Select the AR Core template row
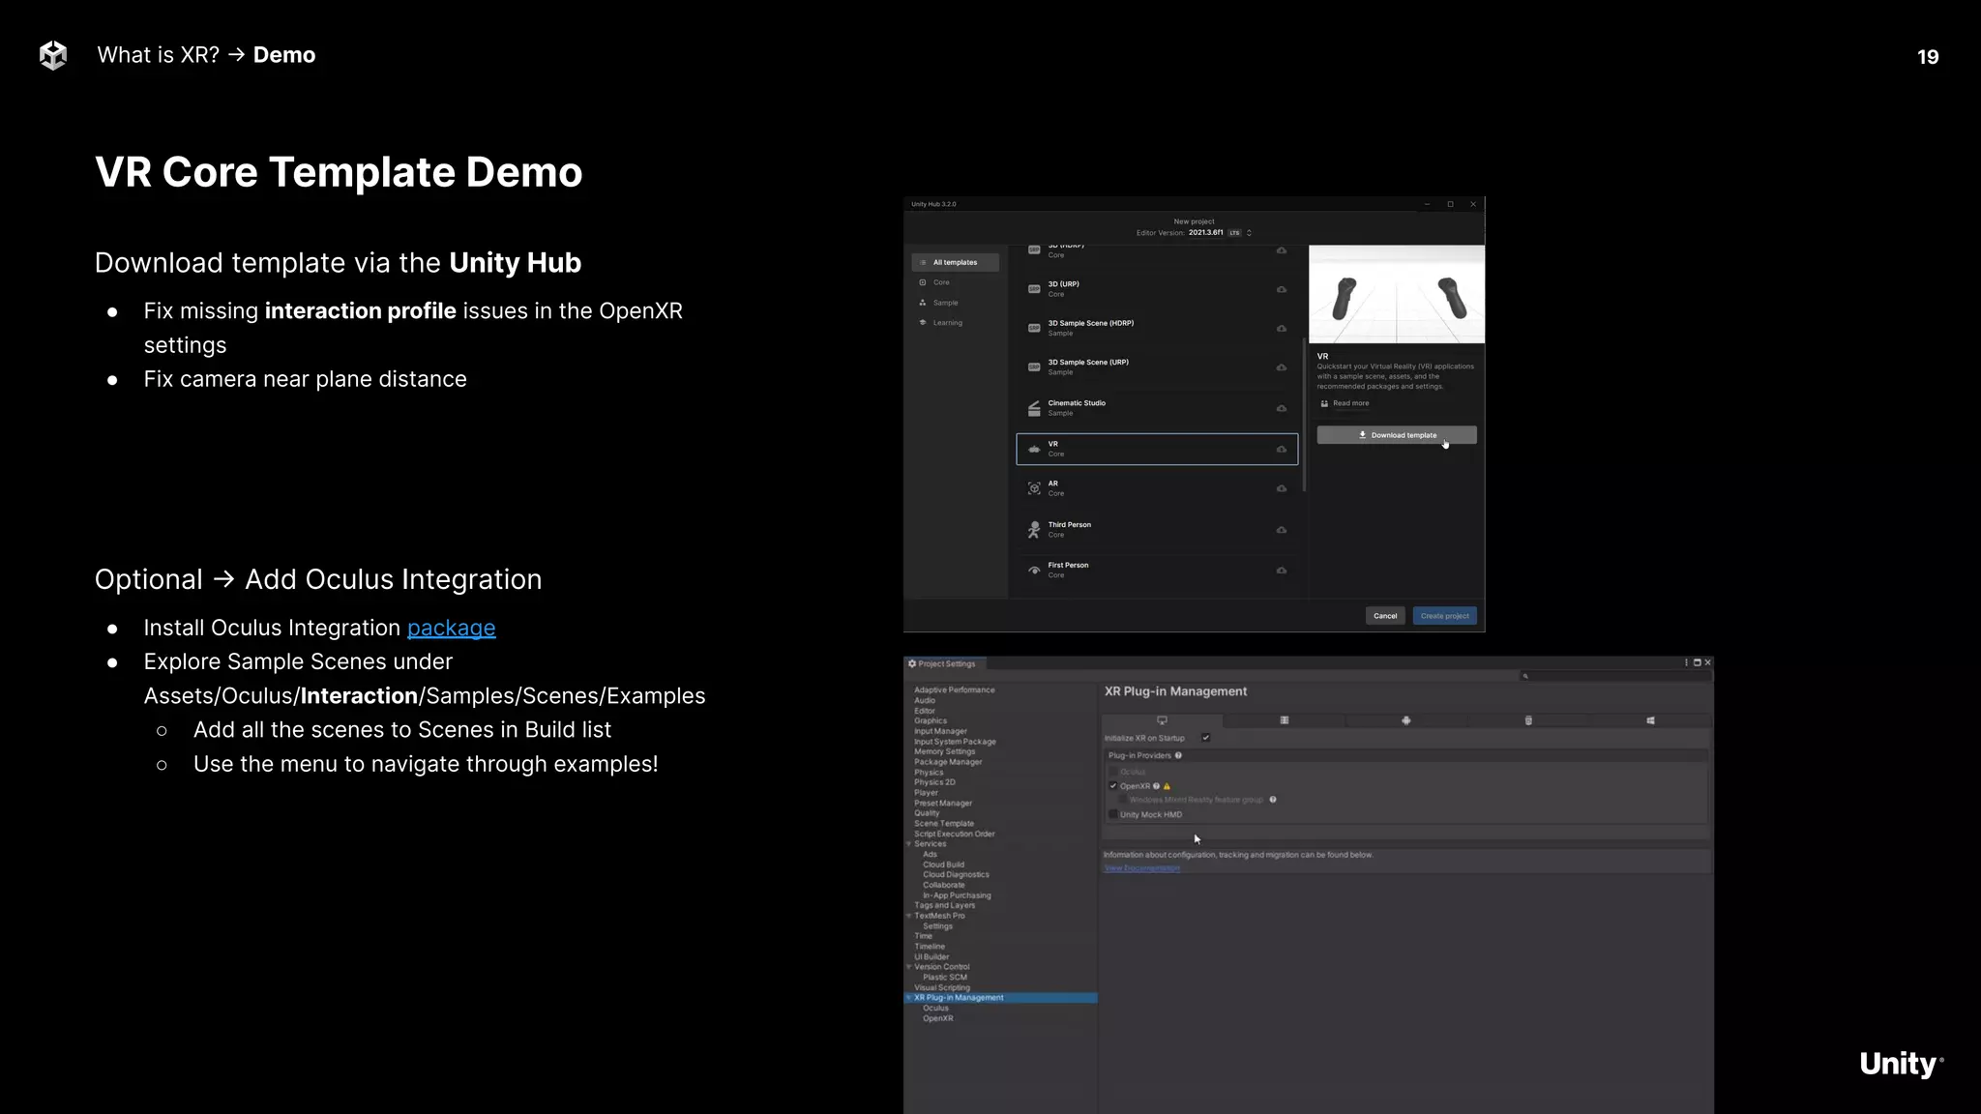Screen dimensions: 1981x1114 click(1157, 488)
